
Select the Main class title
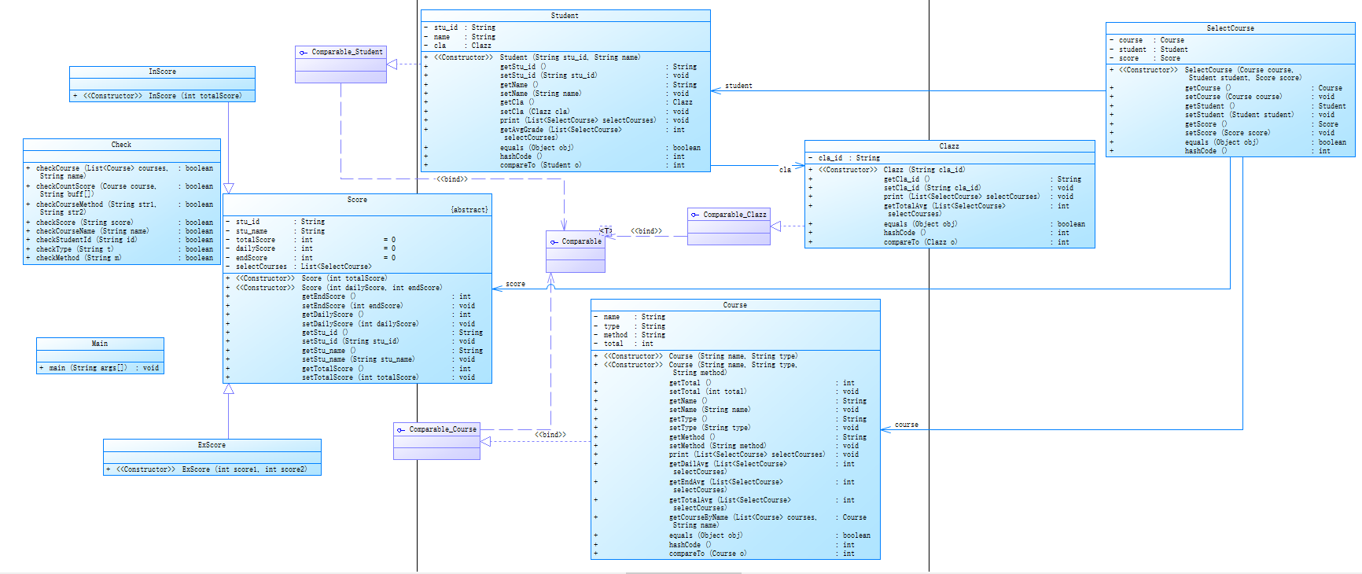(x=100, y=344)
